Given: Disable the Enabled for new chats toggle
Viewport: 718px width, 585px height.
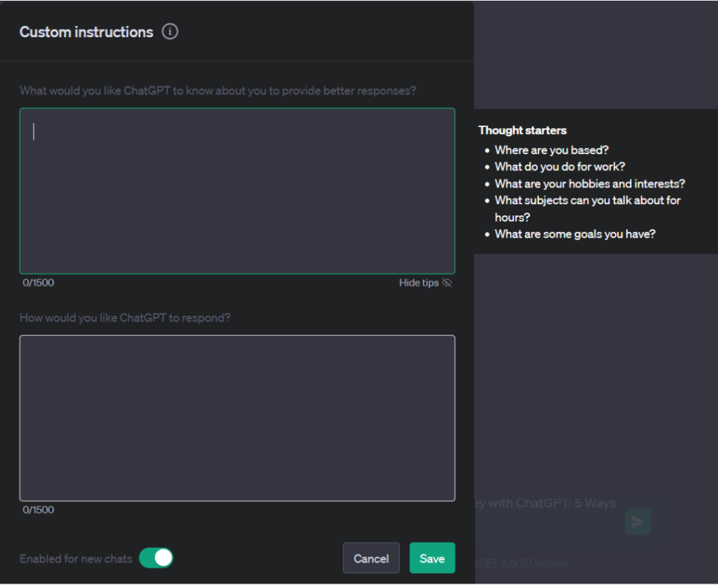Looking at the screenshot, I should click(156, 558).
